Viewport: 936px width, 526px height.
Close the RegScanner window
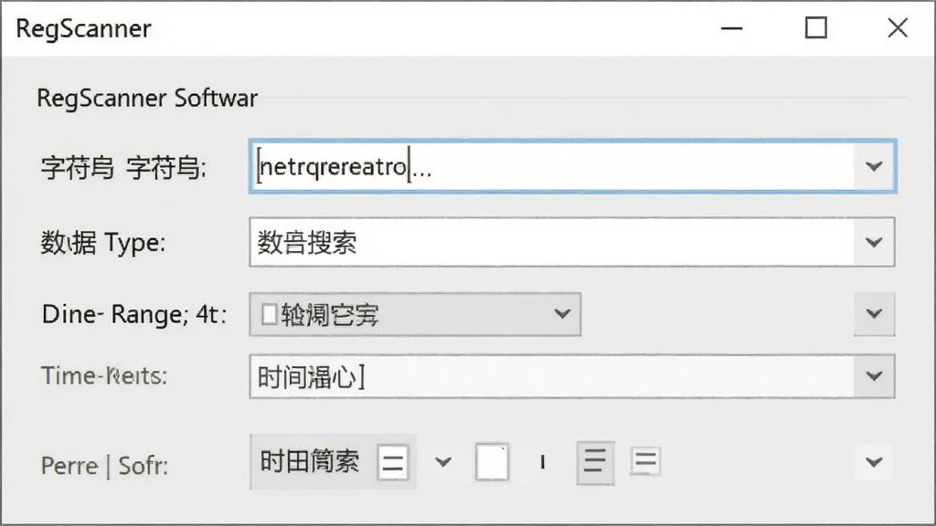[898, 28]
